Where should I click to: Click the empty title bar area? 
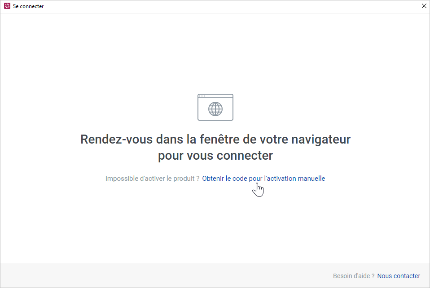coord(224,6)
